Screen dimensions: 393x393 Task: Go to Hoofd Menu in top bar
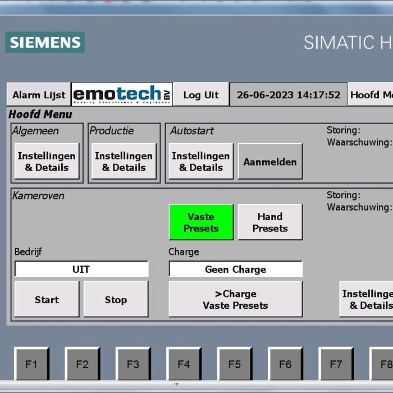point(371,94)
